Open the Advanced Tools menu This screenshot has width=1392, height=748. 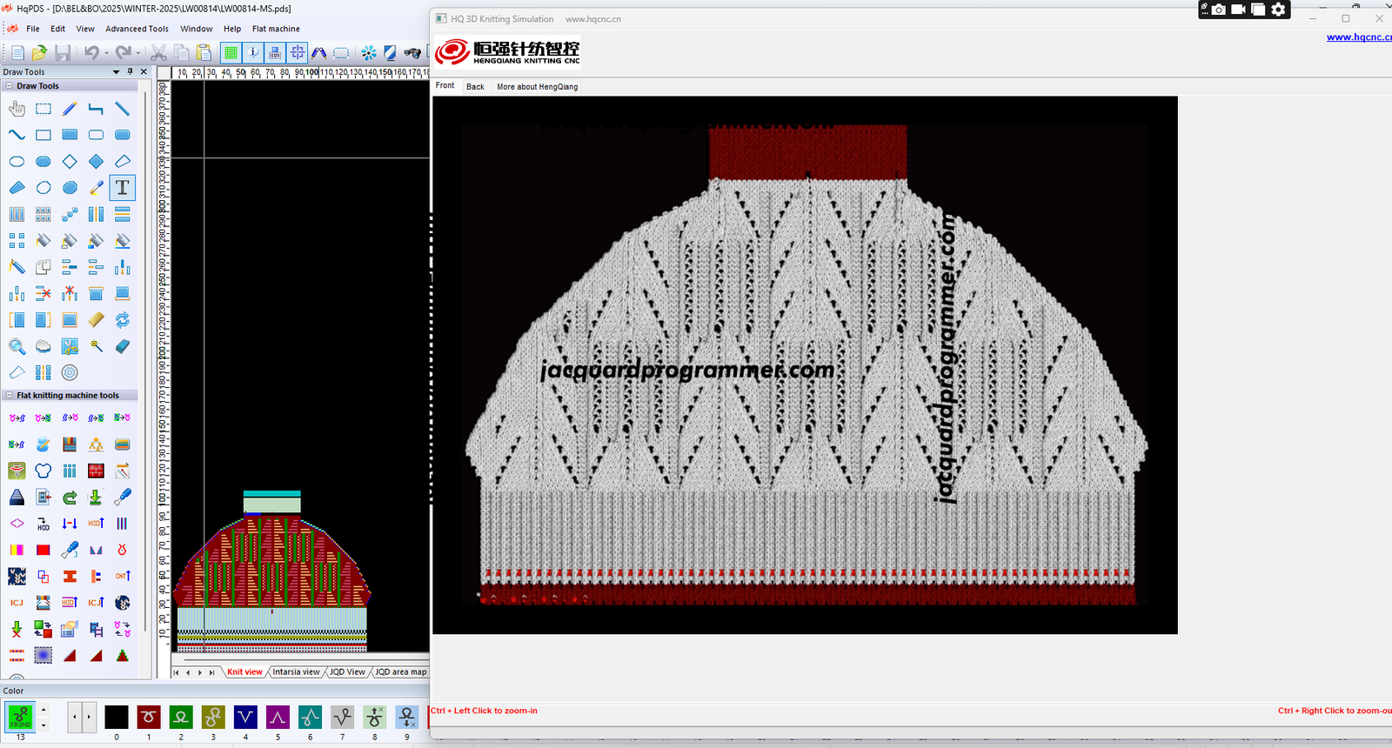click(x=137, y=29)
